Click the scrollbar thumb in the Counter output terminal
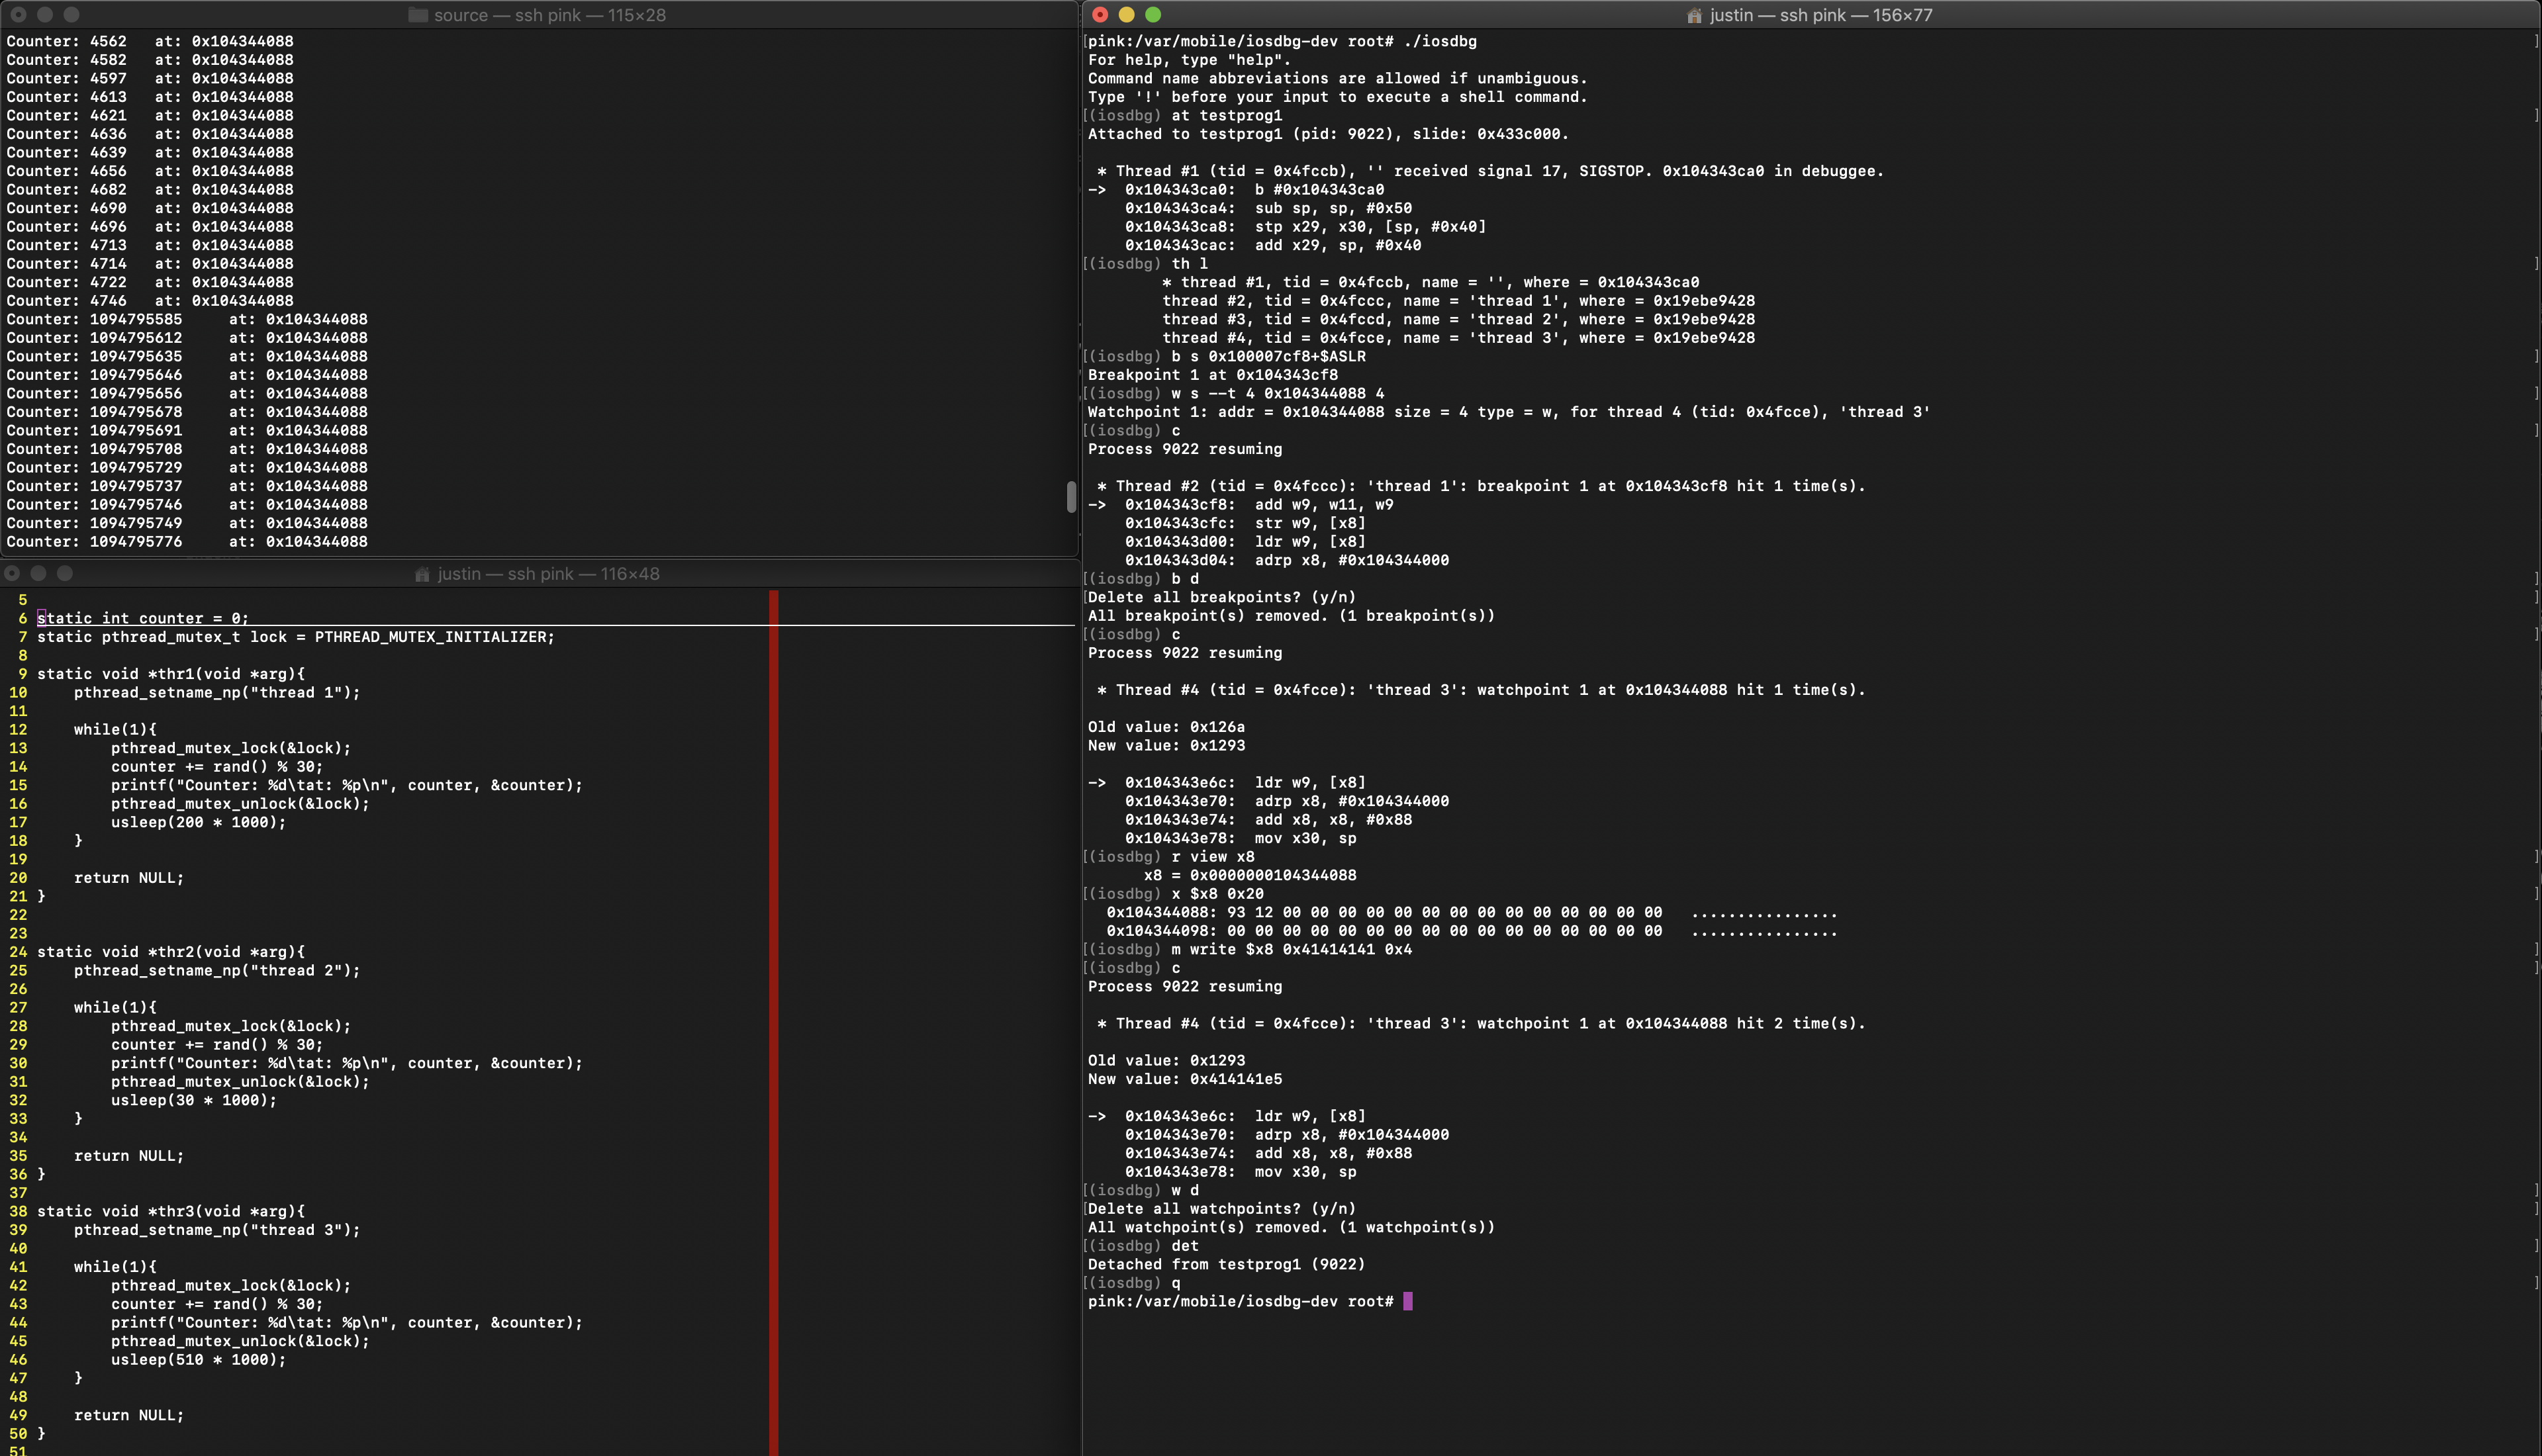Screen dimensions: 2542x1456 pos(1071,497)
